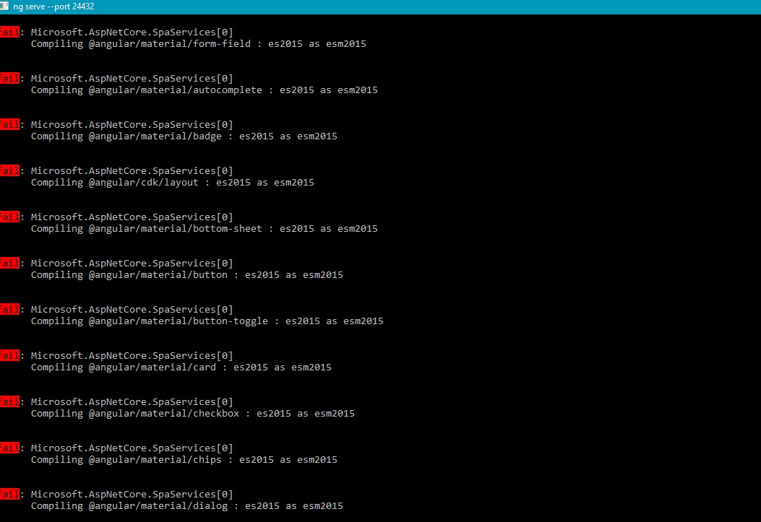Click 'Microsoft.AspNetCore.SpaServices[0]' above dialog line
Screen dimensions: 761x522
click(x=132, y=494)
